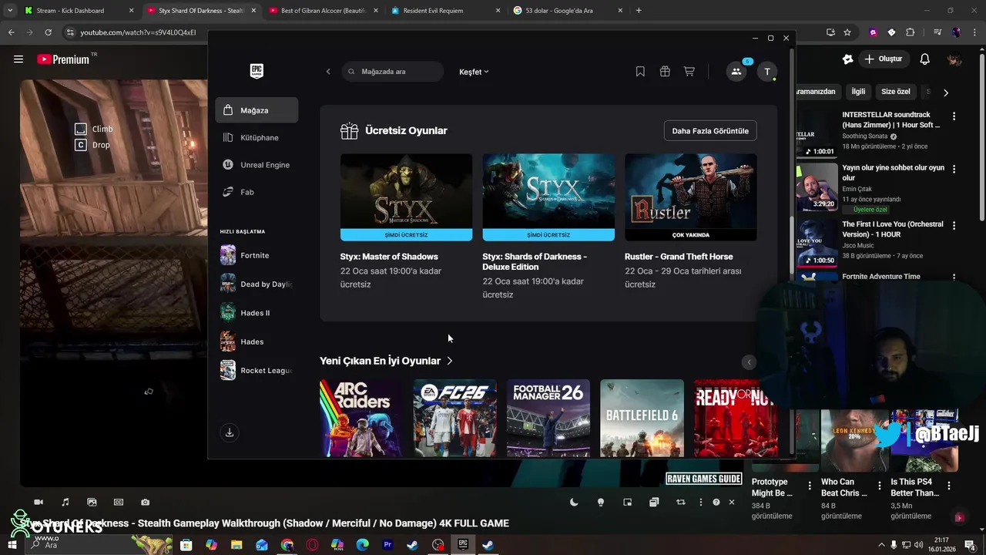Open options for 'The First I Love You' video
This screenshot has width=986, height=555.
(x=954, y=226)
